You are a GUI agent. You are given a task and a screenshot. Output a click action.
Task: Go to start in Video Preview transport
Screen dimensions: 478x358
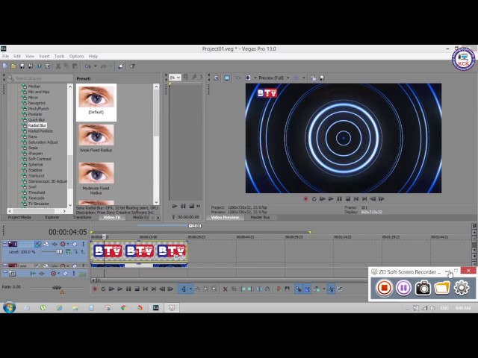[x=356, y=199]
